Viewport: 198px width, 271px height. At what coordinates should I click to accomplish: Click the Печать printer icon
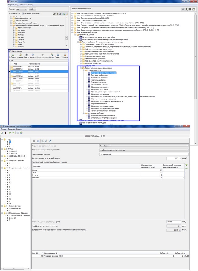(x=58, y=55)
